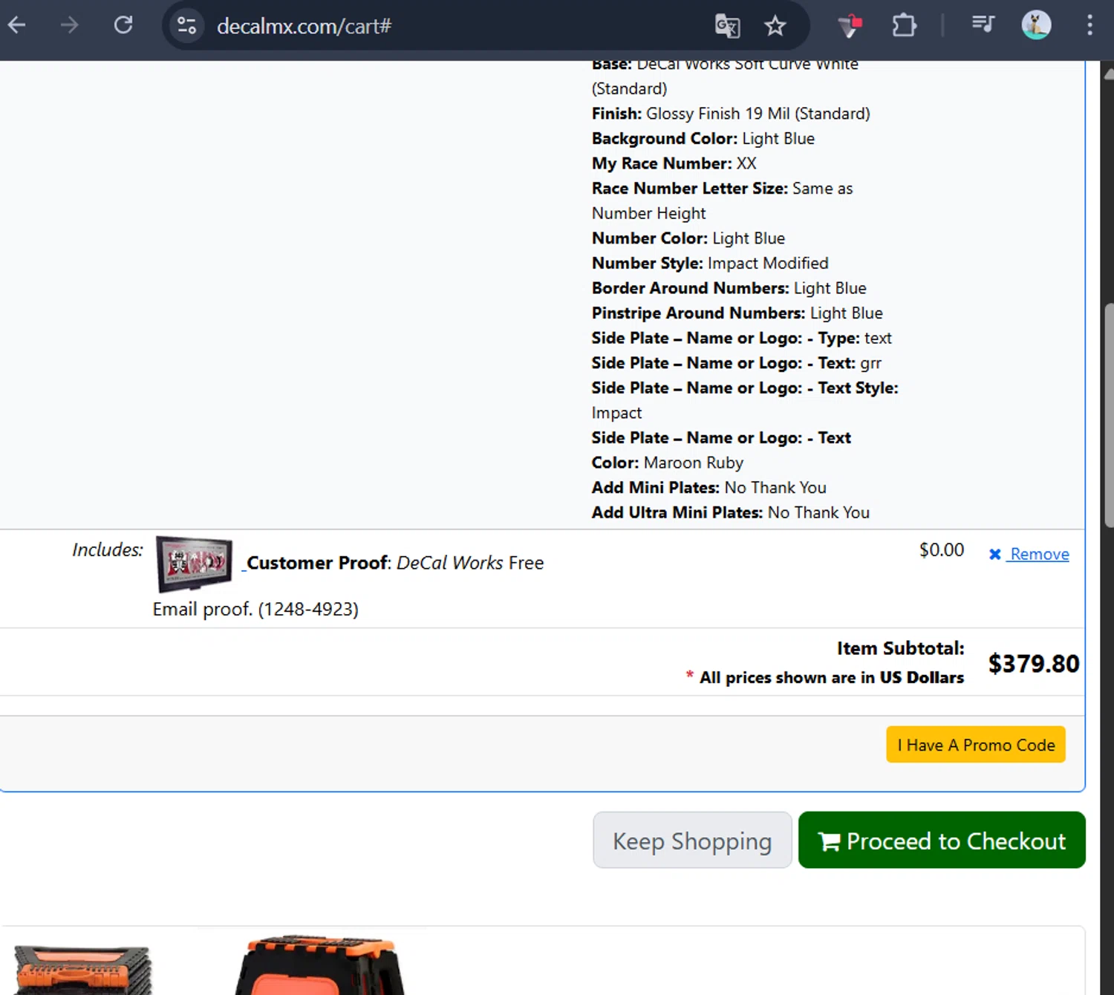The width and height of the screenshot is (1114, 995).
Task: Open the Chrome three-dot menu
Action: click(1089, 25)
